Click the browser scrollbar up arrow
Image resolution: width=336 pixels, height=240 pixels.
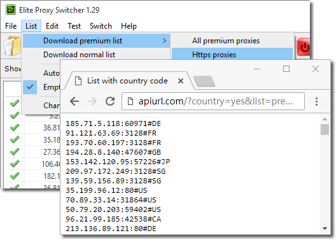pos(325,119)
